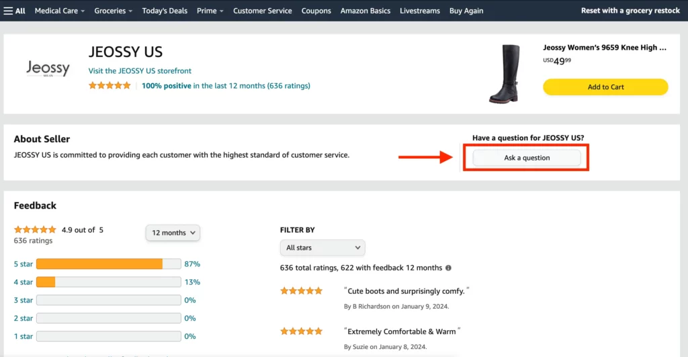Go to Today's Deals
This screenshot has height=357, width=688.
(x=165, y=11)
